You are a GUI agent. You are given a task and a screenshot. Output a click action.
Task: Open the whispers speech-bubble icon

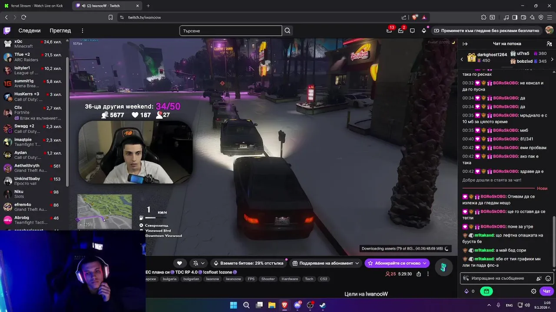[x=412, y=31]
